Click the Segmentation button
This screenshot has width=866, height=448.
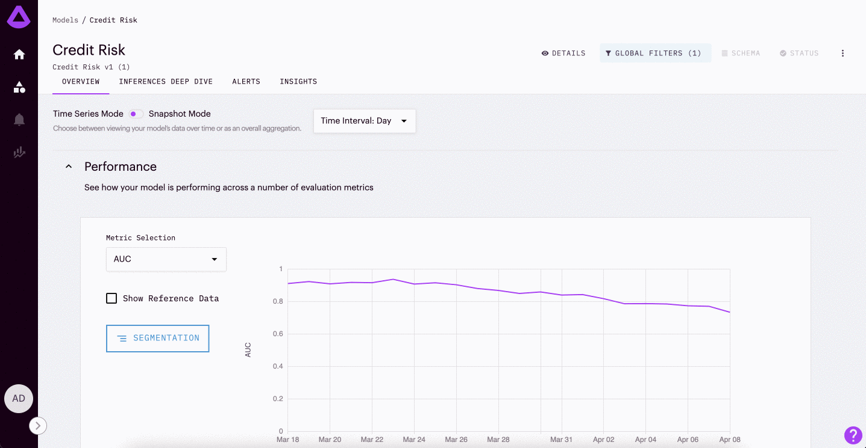(x=157, y=339)
